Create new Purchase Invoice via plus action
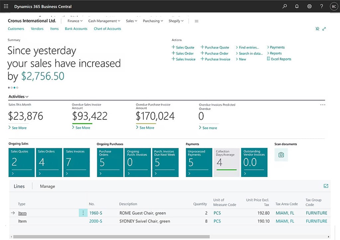This screenshot has width=340, height=240. click(215, 59)
